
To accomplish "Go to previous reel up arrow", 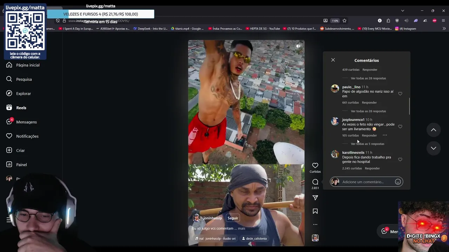I will [434, 130].
